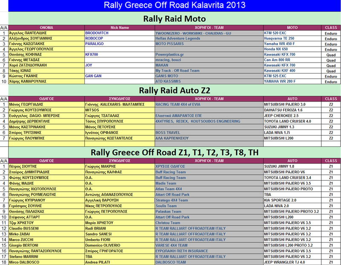This screenshot has width=341, height=265.
Task: Select nickname cell 'PARALIGO'
Action: pos(120,44)
